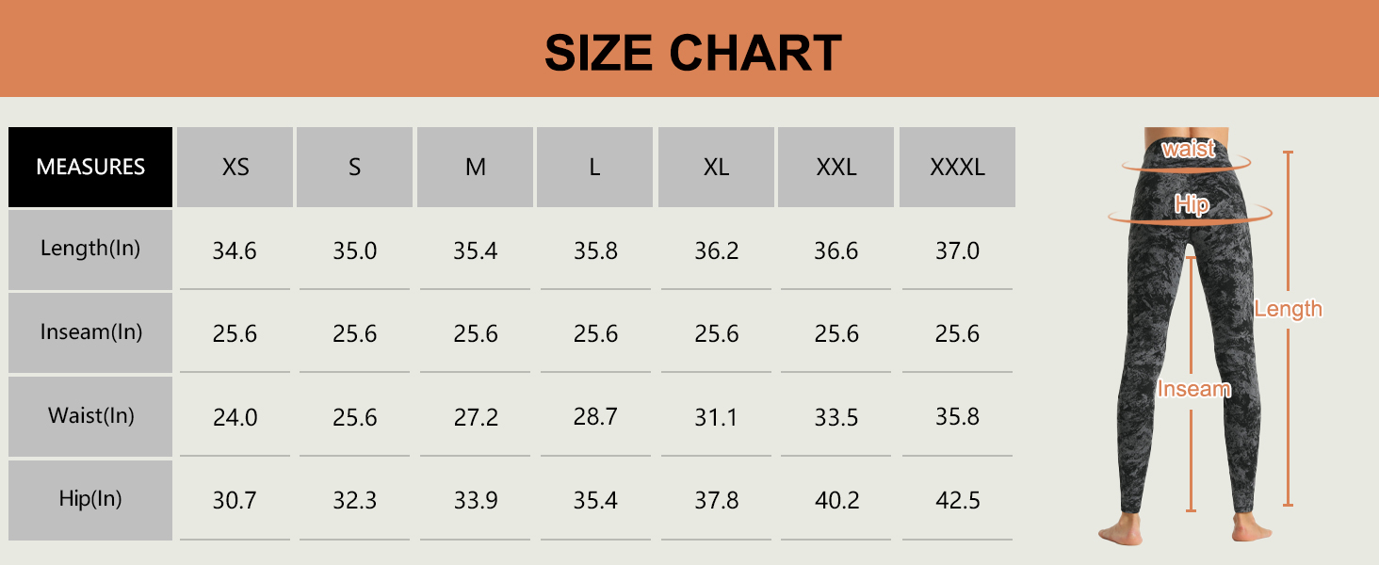Click the orange waist label on the model
This screenshot has height=565, width=1379.
click(x=1188, y=149)
